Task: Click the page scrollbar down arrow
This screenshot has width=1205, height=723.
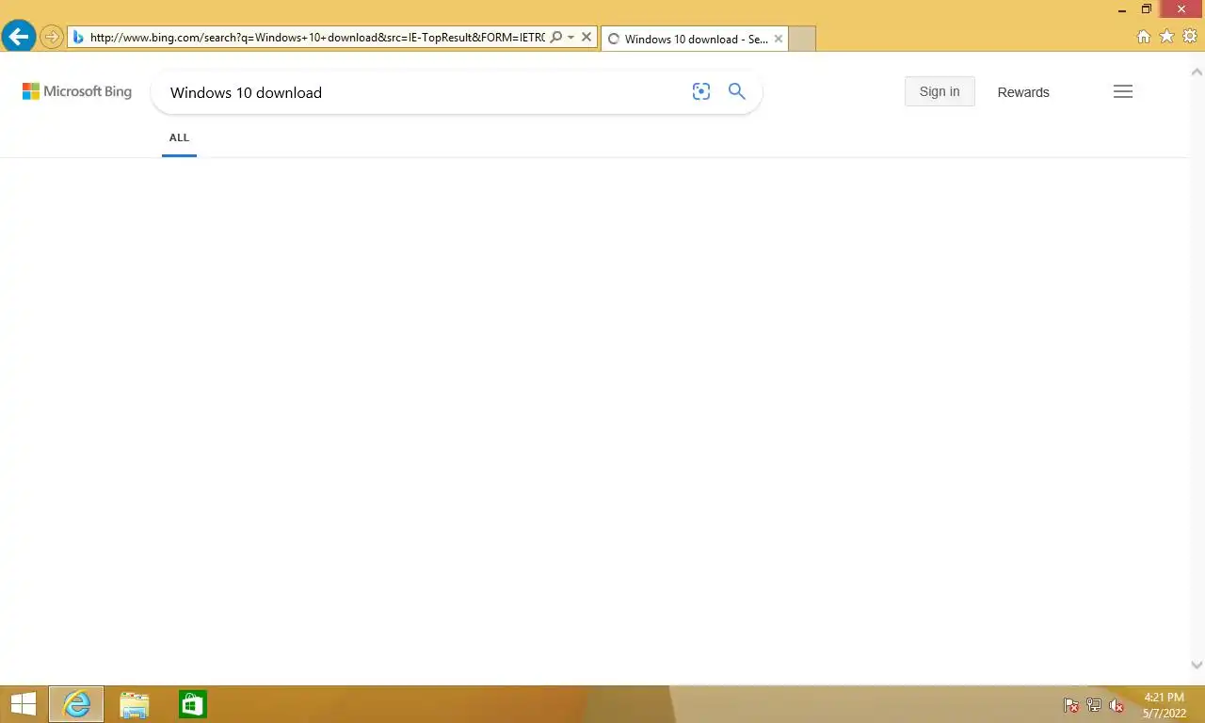Action: 1197,665
